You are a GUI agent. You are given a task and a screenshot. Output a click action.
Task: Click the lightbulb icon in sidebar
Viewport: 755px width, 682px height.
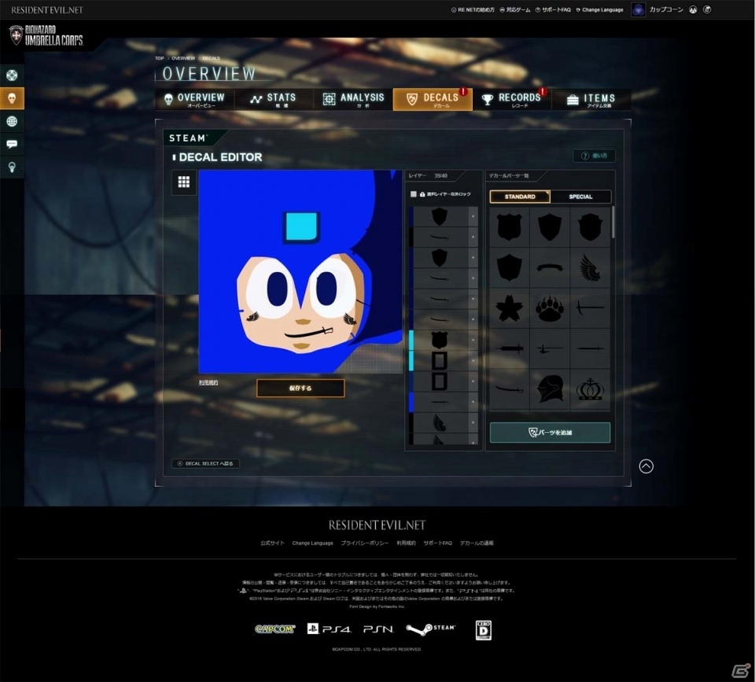[12, 167]
